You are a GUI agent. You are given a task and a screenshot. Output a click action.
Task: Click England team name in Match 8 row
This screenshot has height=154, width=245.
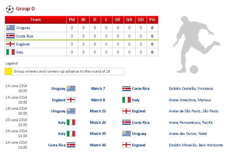pyautogui.click(x=58, y=100)
